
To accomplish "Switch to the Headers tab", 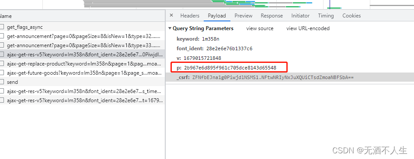I will click(190, 16).
